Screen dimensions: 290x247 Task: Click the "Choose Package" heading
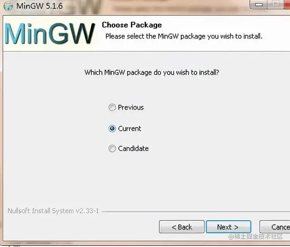132,25
